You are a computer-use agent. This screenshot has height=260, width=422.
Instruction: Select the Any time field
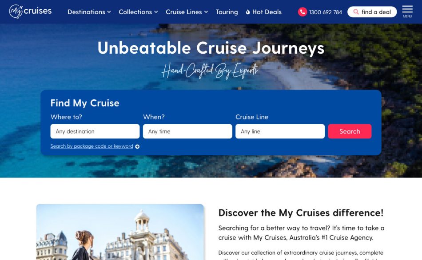(187, 131)
